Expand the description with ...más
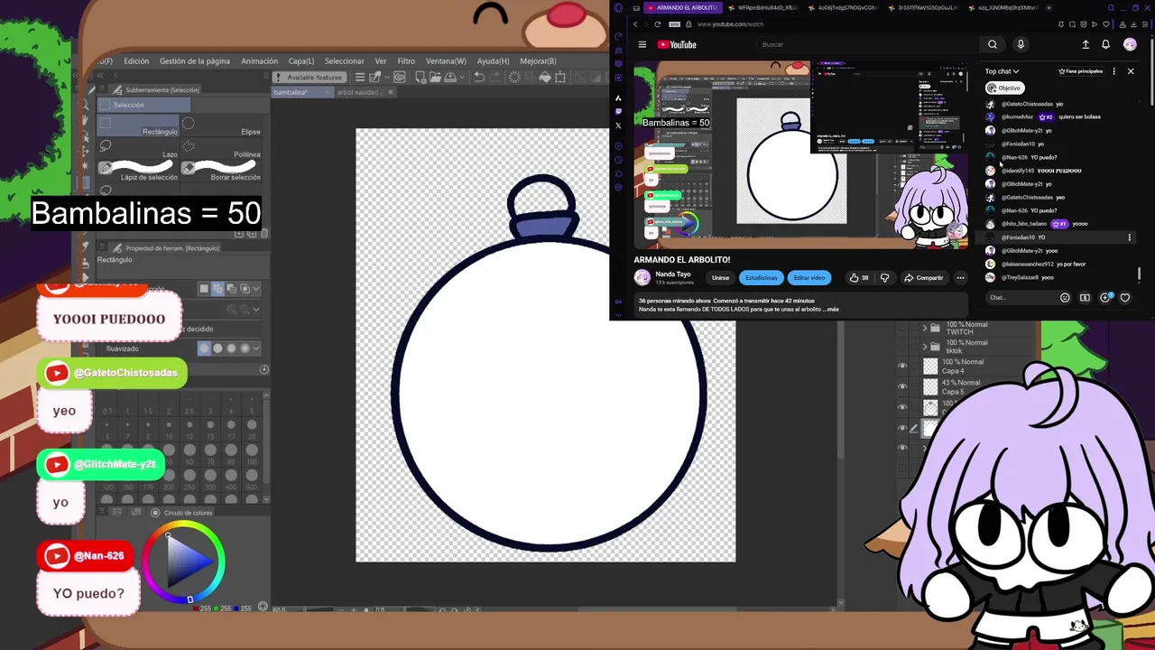Screen dimensions: 1155x650 tap(830, 309)
